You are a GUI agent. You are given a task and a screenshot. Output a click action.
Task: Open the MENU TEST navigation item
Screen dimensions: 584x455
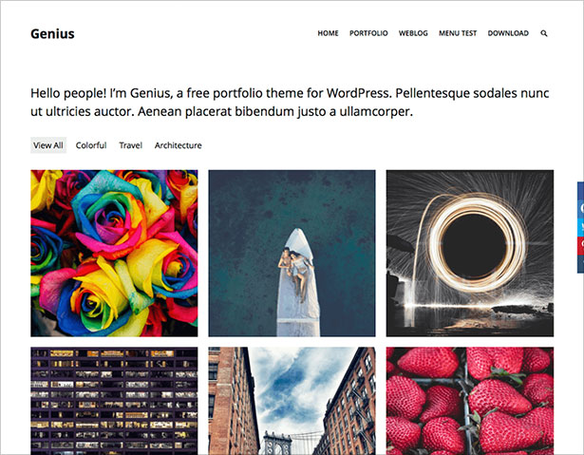(458, 33)
